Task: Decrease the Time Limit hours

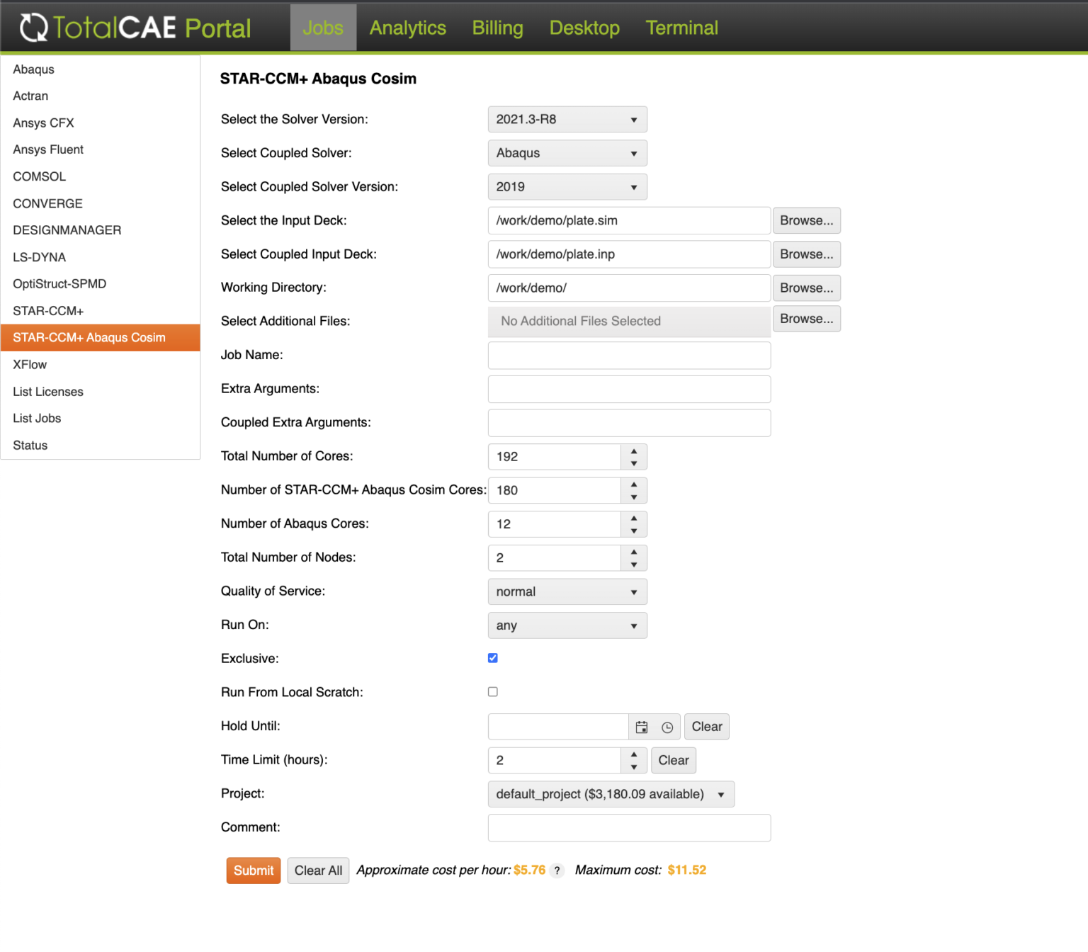Action: (634, 767)
